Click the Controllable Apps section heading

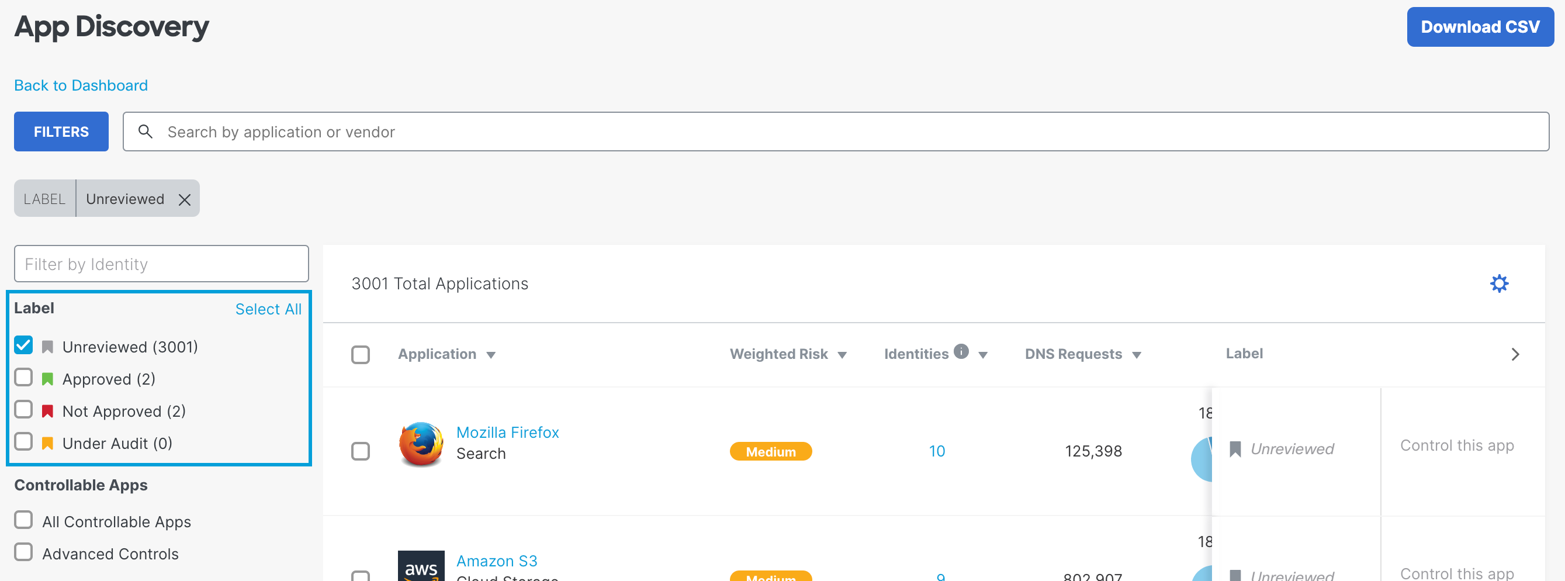[81, 485]
